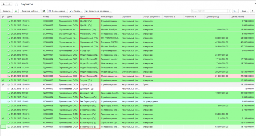The image size is (256, 136).
Task: Click the back navigation arrow
Action: click(x=4, y=4)
